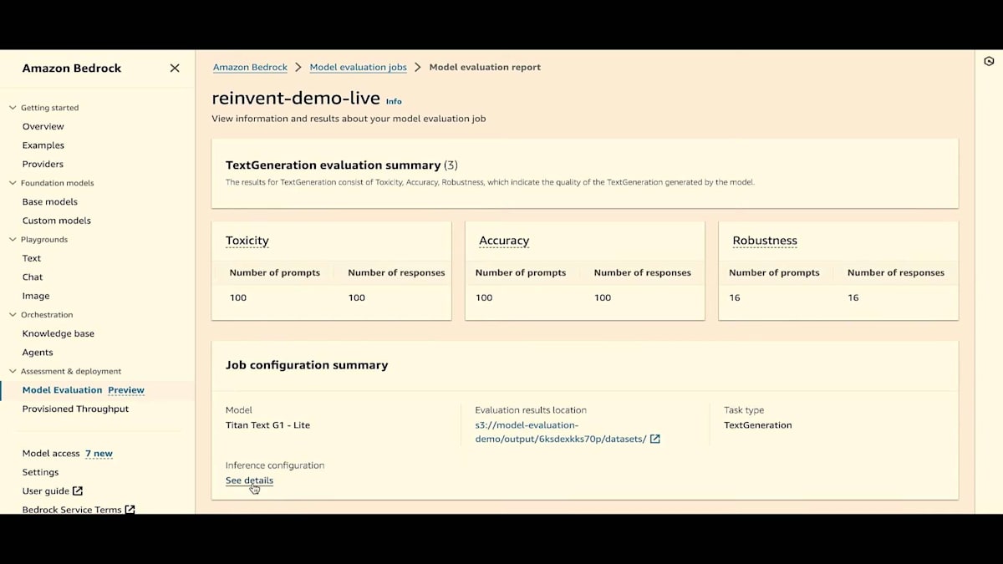The height and width of the screenshot is (564, 1003).
Task: Collapse the Foundation models section
Action: click(x=13, y=183)
